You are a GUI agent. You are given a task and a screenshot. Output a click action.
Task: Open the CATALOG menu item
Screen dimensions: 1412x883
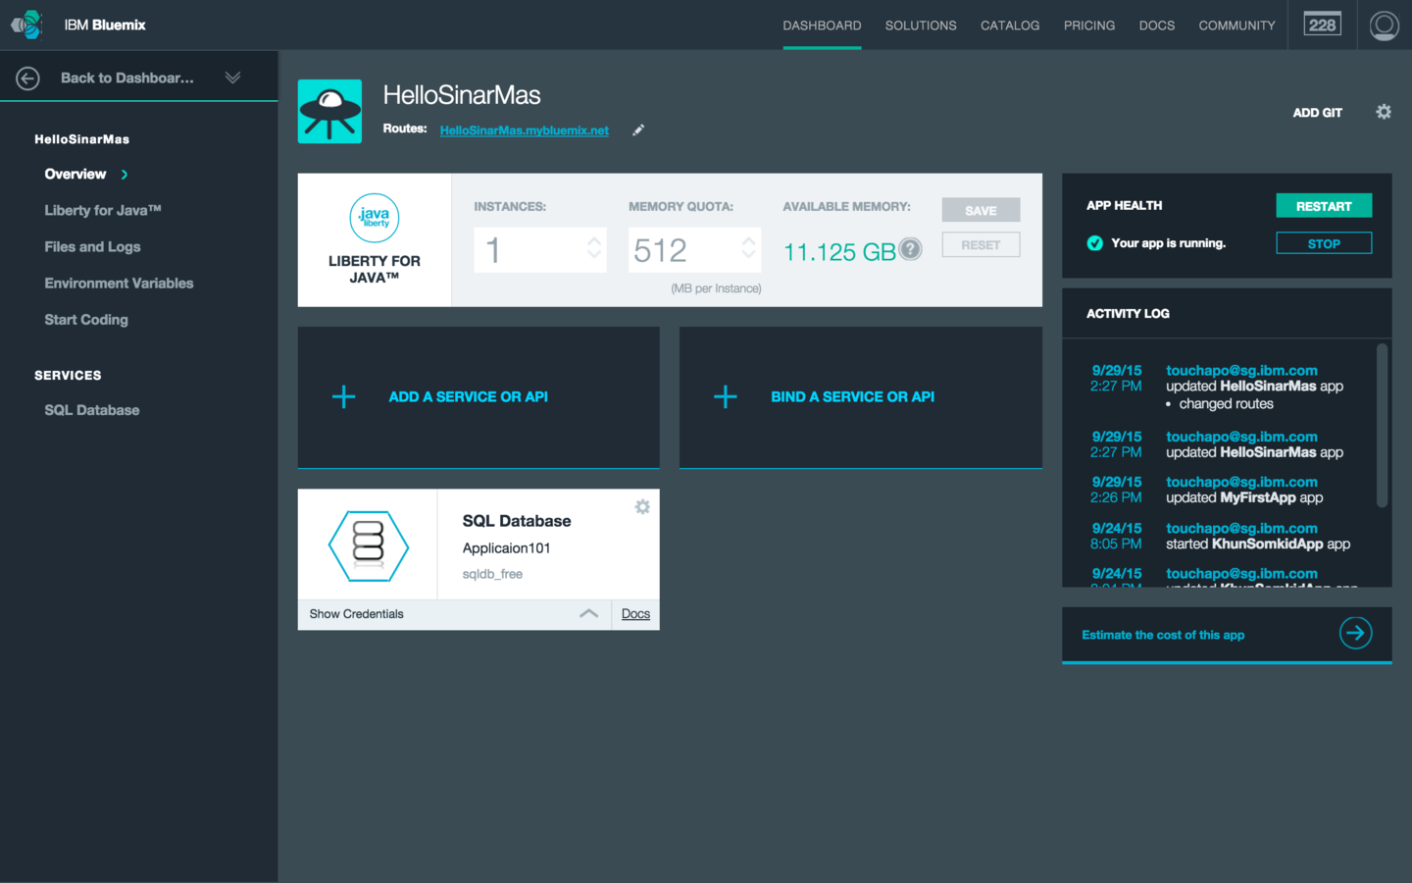pyautogui.click(x=1010, y=26)
